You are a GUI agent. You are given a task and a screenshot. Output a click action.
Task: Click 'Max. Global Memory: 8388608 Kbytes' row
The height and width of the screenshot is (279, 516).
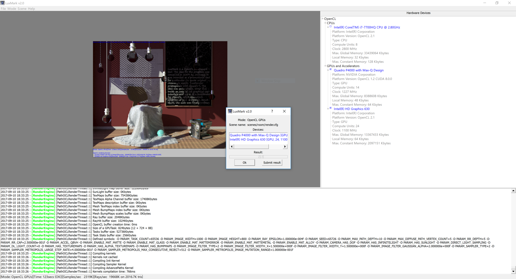[x=360, y=96]
